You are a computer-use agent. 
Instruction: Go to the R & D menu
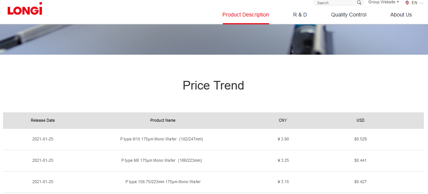pyautogui.click(x=300, y=15)
